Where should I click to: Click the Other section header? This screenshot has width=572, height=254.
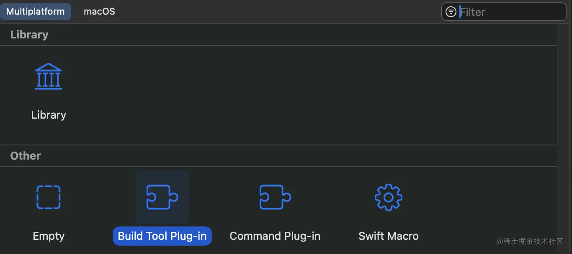click(x=26, y=156)
